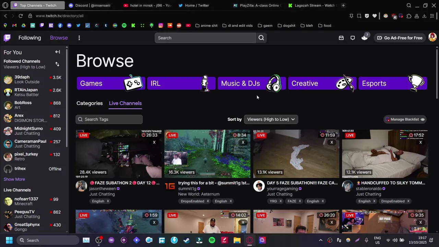Remove English tag on jasontheween card
Screen dimensions: 439x247
coord(108,201)
